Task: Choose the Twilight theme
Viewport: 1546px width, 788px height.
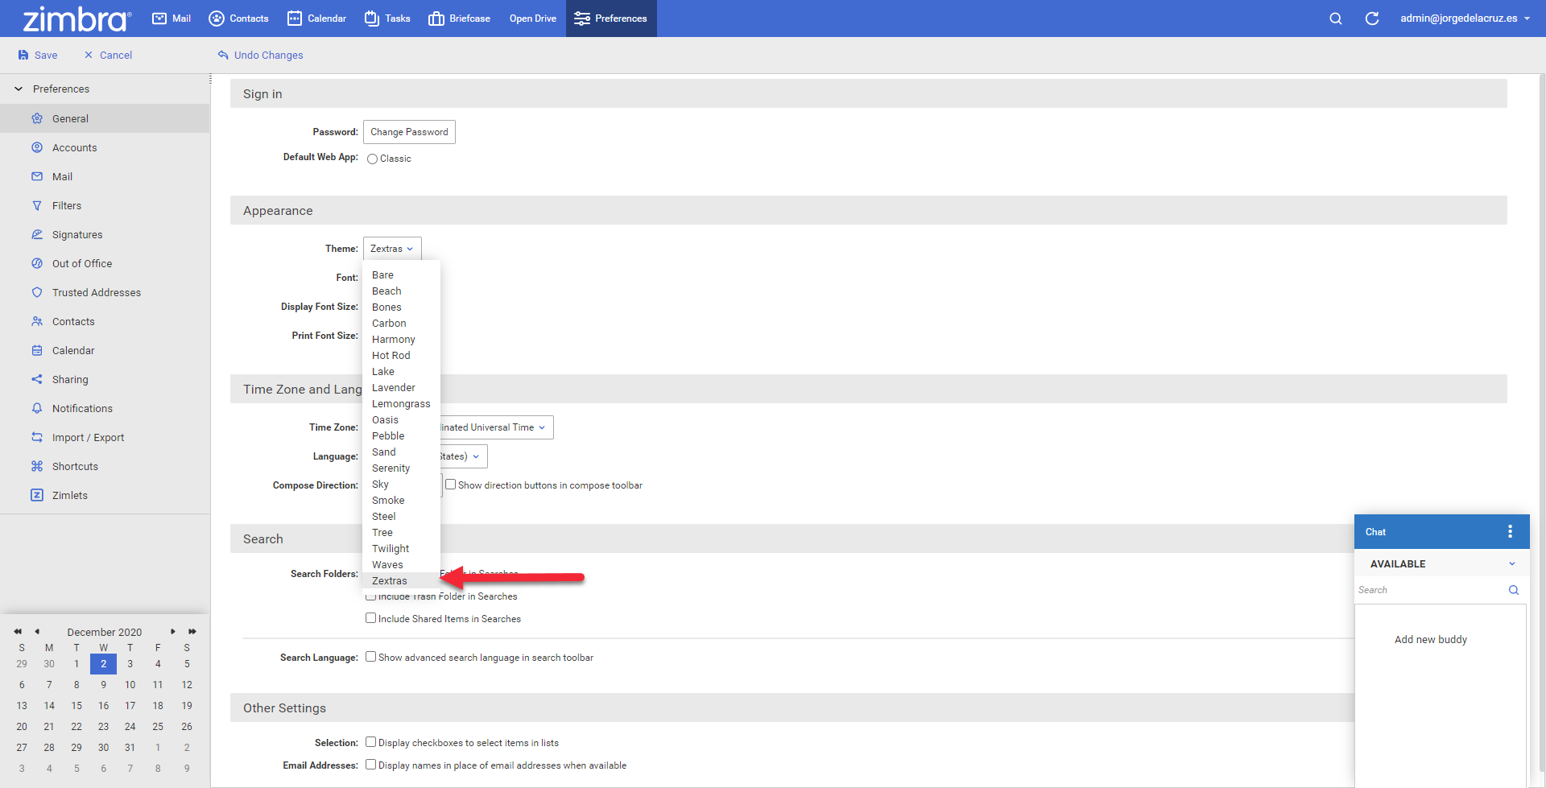Action: click(391, 549)
